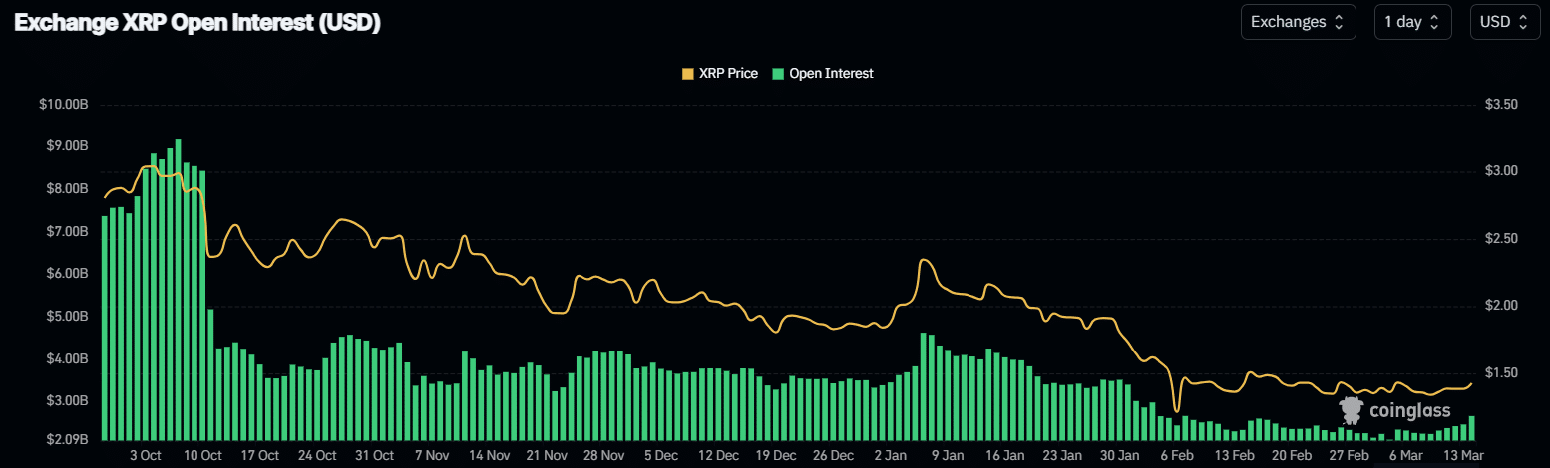
Task: Click the Exchange XRP Open Interest title
Action: [197, 24]
